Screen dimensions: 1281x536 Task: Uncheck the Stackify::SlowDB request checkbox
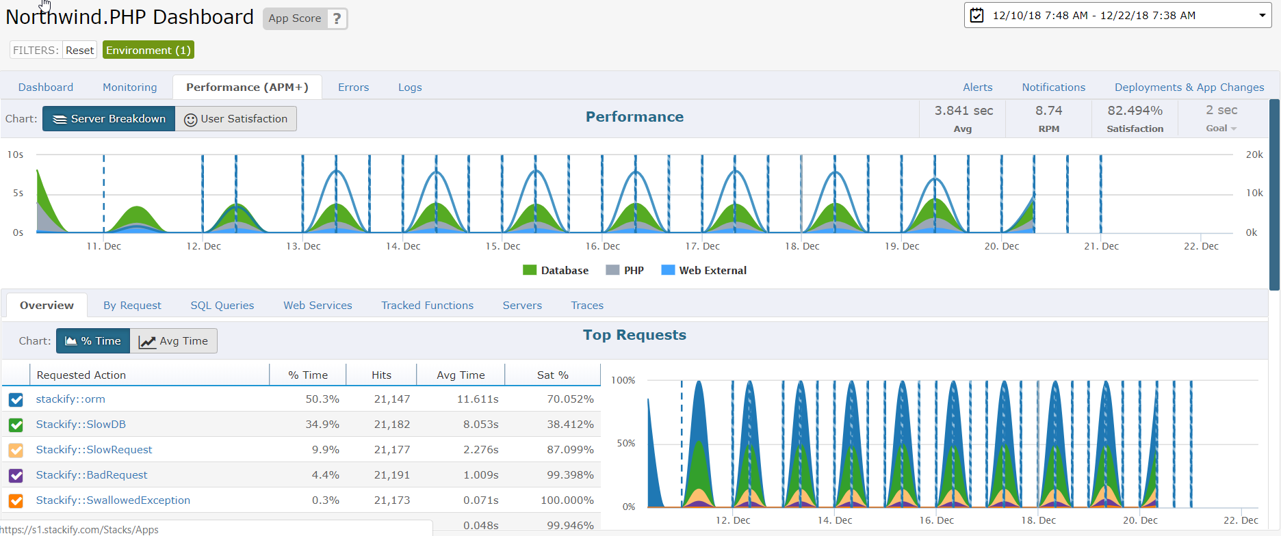pos(16,425)
